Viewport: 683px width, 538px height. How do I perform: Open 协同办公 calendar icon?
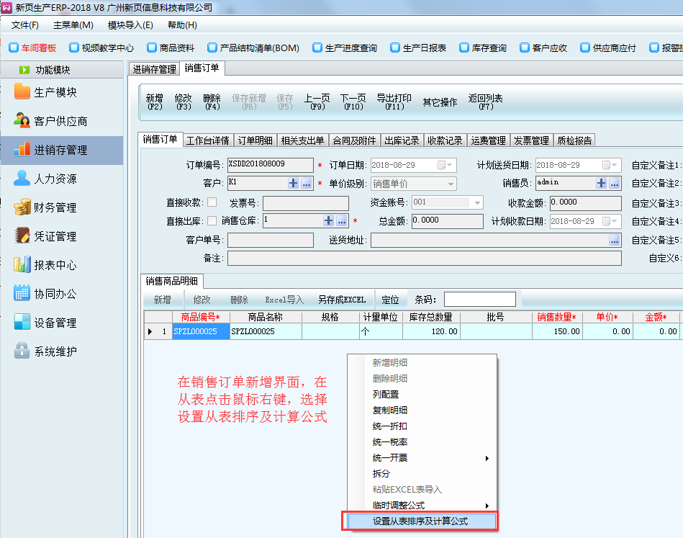[x=22, y=294]
